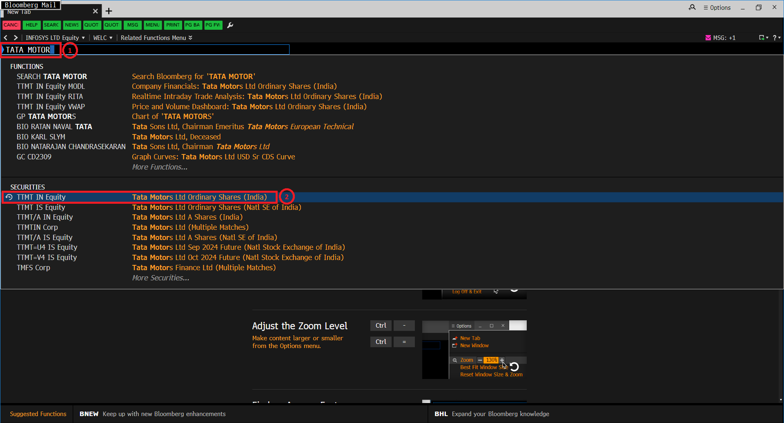Select BIO NATARAJAN CHANDRASEKARAN entry
Screen dimensions: 784x423
(x=71, y=147)
